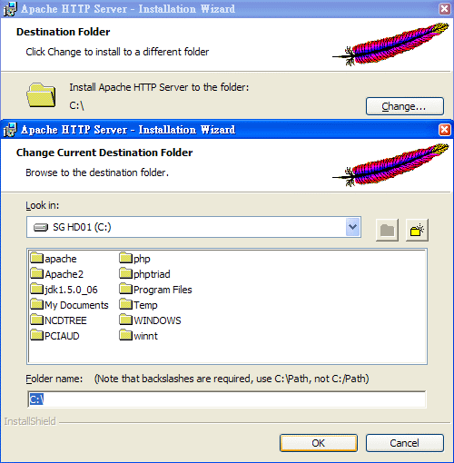Click the Up One Level folder icon

coord(387,230)
